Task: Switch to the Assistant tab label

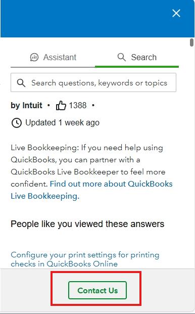Action: (x=60, y=57)
